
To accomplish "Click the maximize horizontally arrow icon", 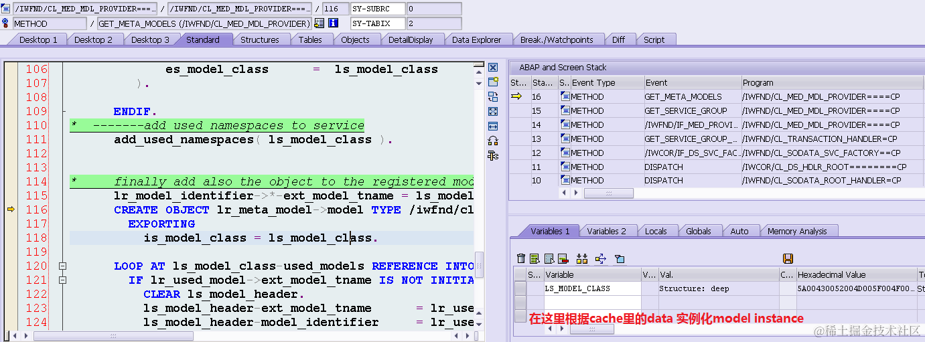I will [493, 126].
